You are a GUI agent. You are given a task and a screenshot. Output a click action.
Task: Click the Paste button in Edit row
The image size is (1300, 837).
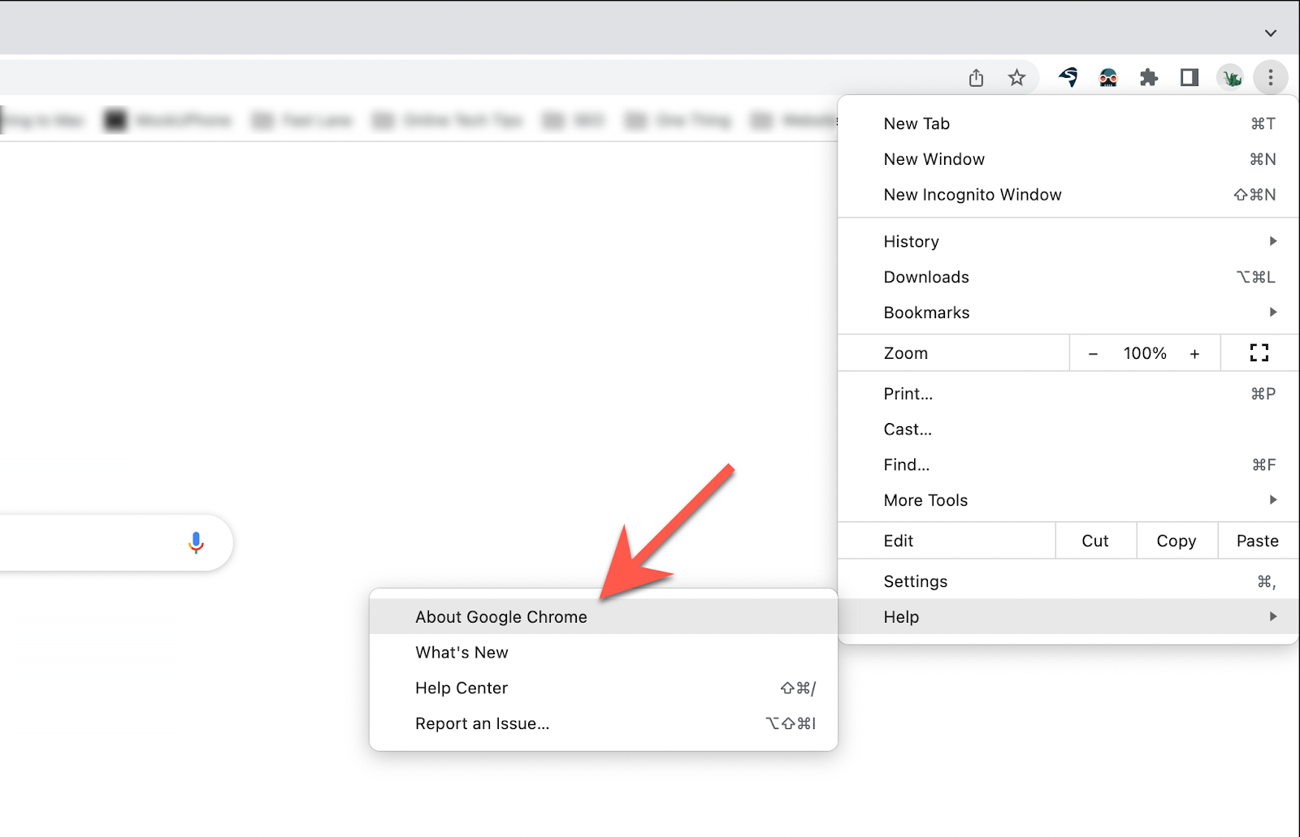coord(1258,541)
